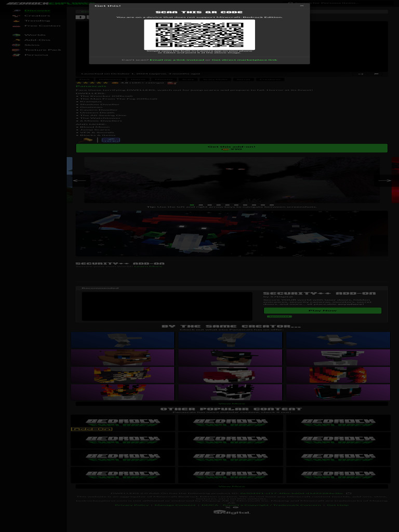Select the Horror tag

tap(138, 79)
